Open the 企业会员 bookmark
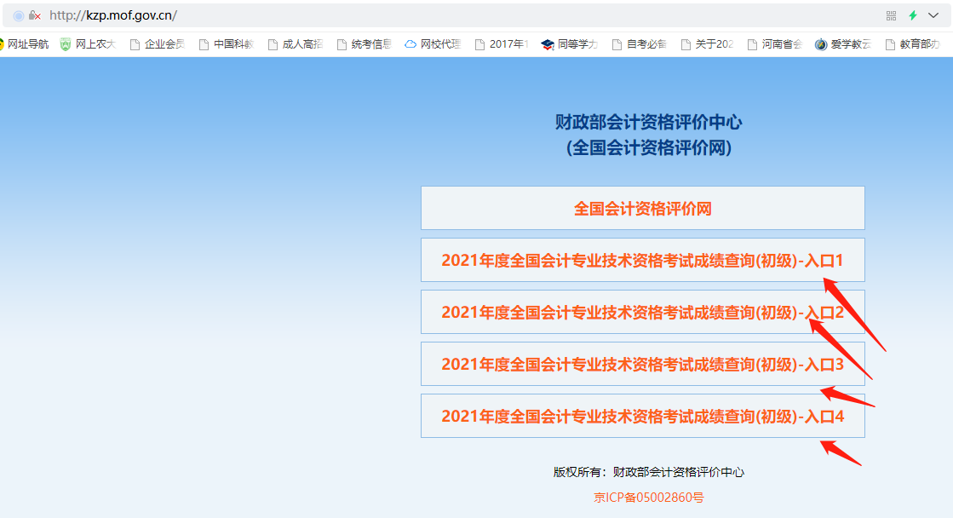Screen dimensions: 953x518 164,43
